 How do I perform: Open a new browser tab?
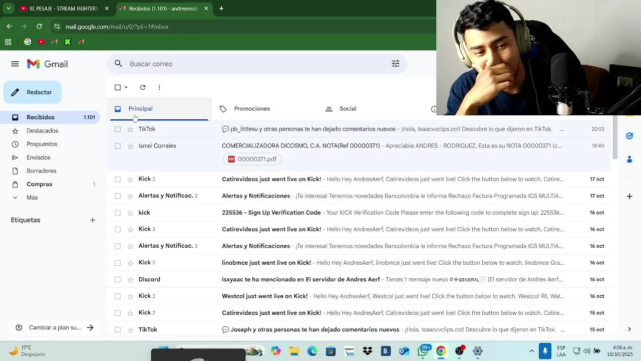(x=221, y=9)
